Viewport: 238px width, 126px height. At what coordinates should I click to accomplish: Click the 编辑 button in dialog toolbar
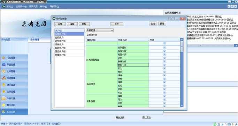click(x=72, y=24)
